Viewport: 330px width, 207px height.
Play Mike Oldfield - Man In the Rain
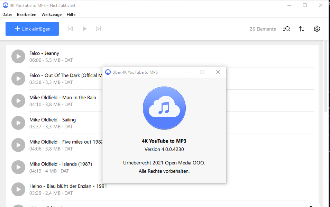pos(18,101)
